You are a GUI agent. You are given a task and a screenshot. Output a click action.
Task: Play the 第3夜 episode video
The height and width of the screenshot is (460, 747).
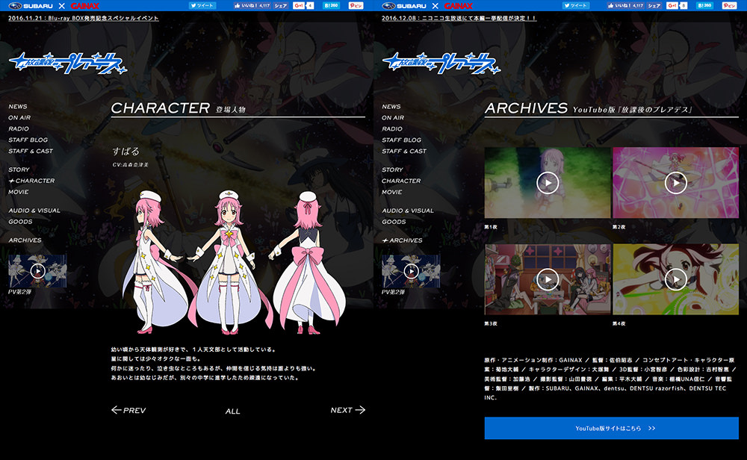point(548,279)
